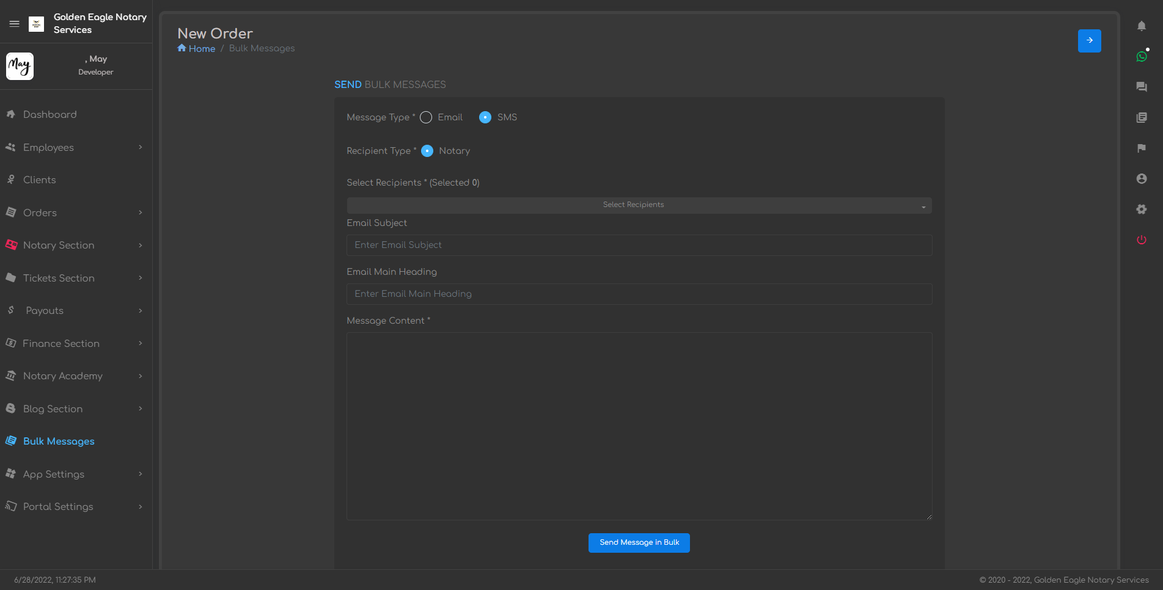Expand the Portal Settings chevron

141,506
